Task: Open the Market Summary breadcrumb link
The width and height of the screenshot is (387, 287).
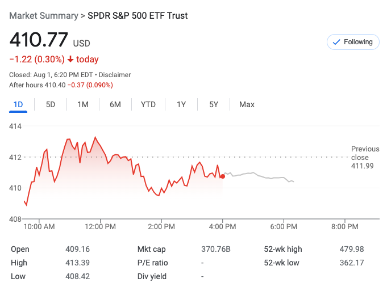Action: [x=44, y=16]
